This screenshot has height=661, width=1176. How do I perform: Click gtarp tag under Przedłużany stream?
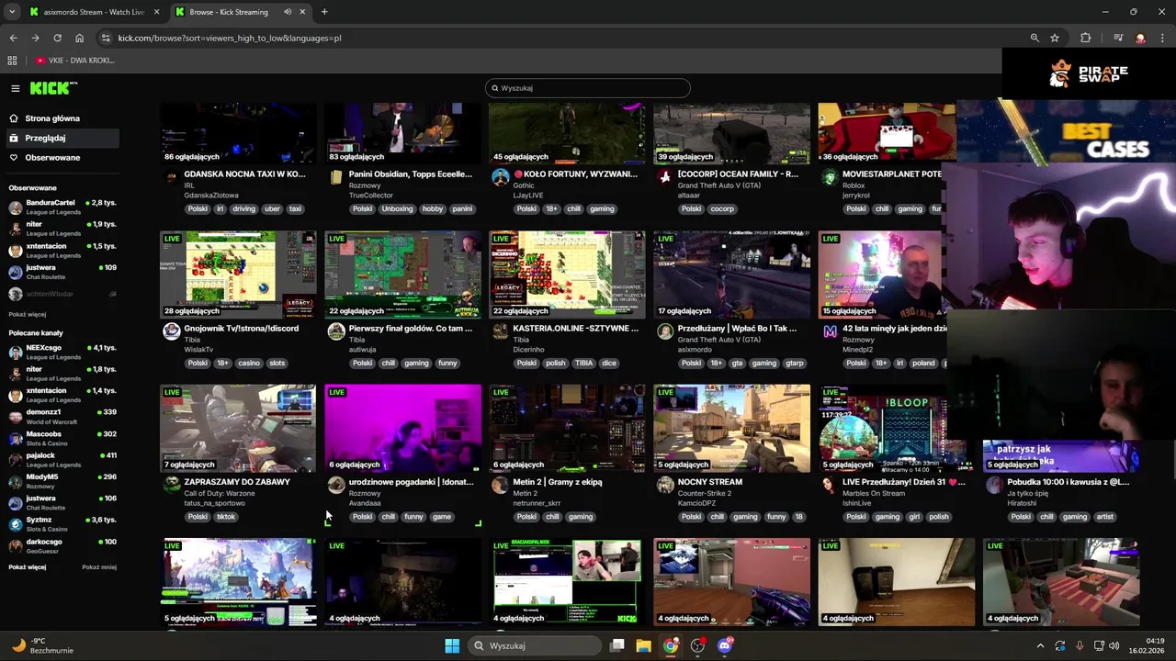(x=794, y=363)
